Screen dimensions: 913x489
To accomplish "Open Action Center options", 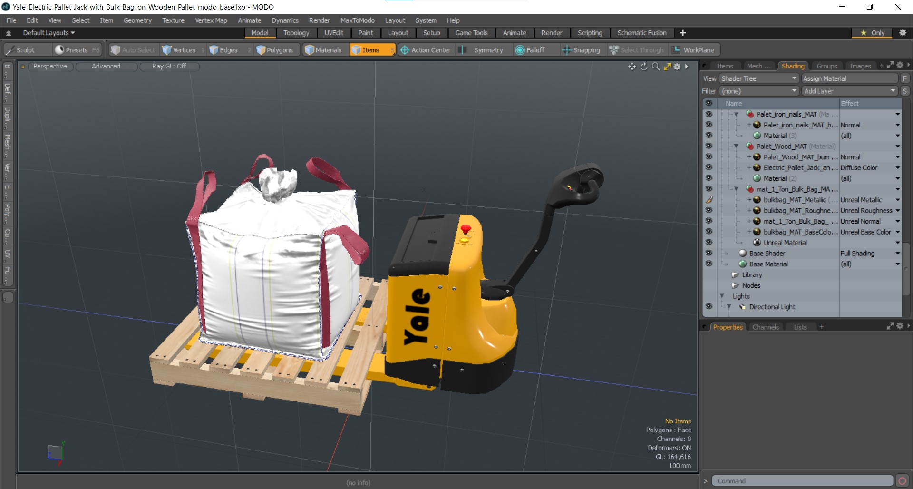I will tap(425, 50).
